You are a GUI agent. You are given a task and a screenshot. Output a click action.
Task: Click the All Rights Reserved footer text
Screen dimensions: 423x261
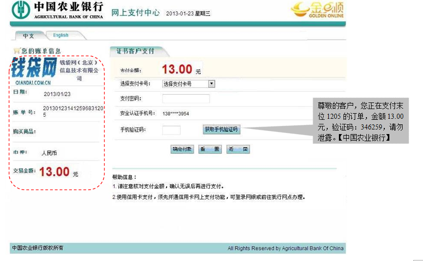[x=285, y=248]
